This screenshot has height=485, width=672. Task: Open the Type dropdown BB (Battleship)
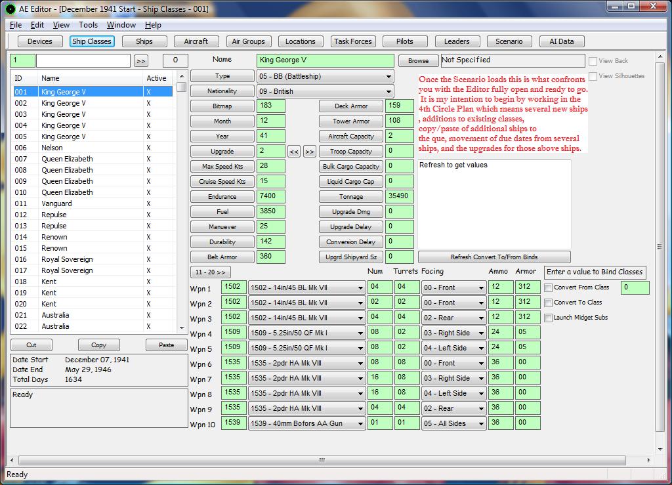click(x=325, y=76)
